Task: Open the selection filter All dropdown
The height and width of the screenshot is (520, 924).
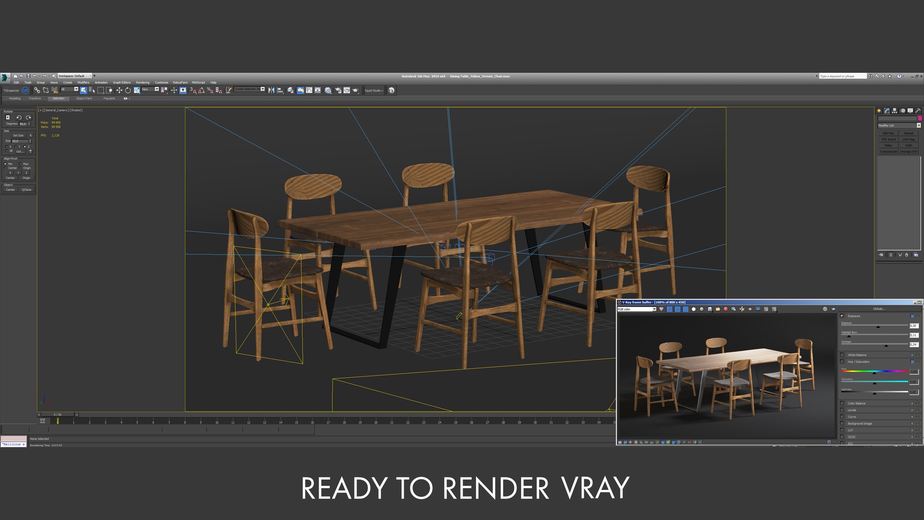Action: coord(69,89)
